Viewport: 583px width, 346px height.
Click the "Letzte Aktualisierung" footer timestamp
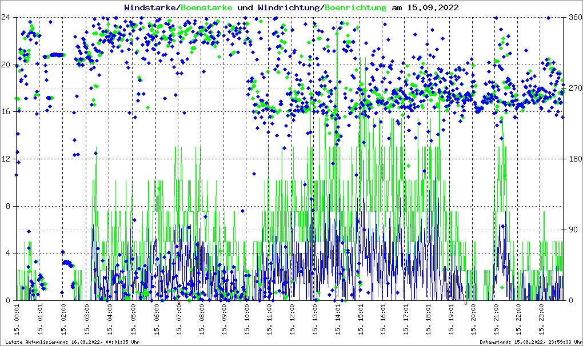pos(71,342)
